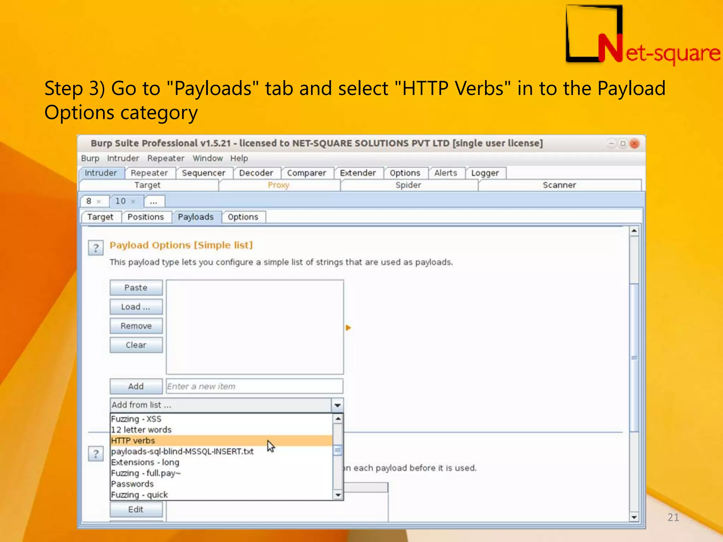Click inside the empty payload list box

[255, 327]
